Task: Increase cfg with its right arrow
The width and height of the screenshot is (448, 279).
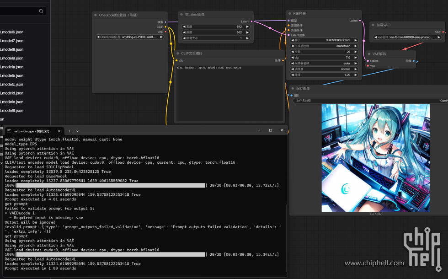Action: tap(356, 58)
